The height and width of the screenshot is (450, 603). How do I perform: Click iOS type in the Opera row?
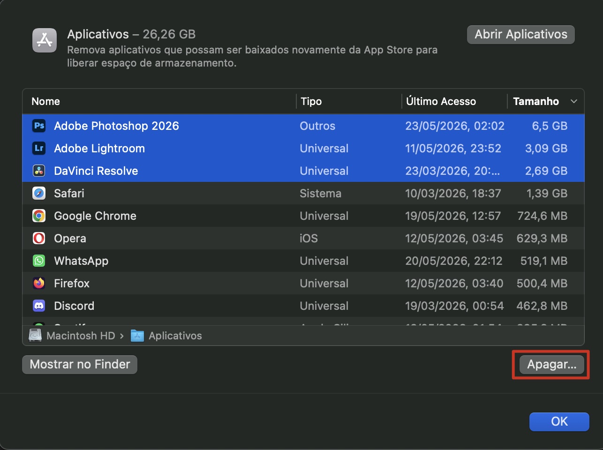(309, 238)
